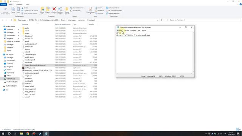The height and width of the screenshot is (136, 242).
Task: Click the Cortar scissors button
Action: [25, 8]
